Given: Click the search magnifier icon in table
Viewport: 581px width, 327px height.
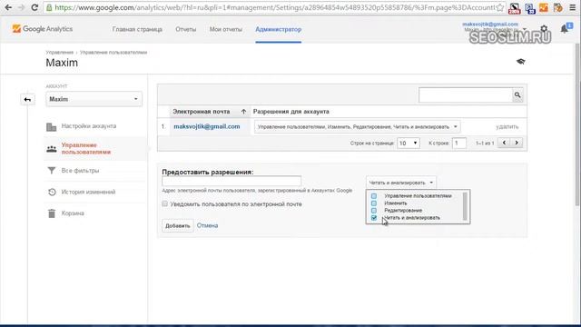Looking at the screenshot, I should pyautogui.click(x=517, y=95).
